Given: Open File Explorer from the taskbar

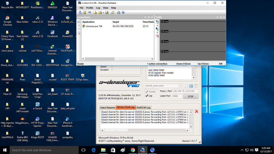Looking at the screenshot, I should pyautogui.click(x=103, y=150).
